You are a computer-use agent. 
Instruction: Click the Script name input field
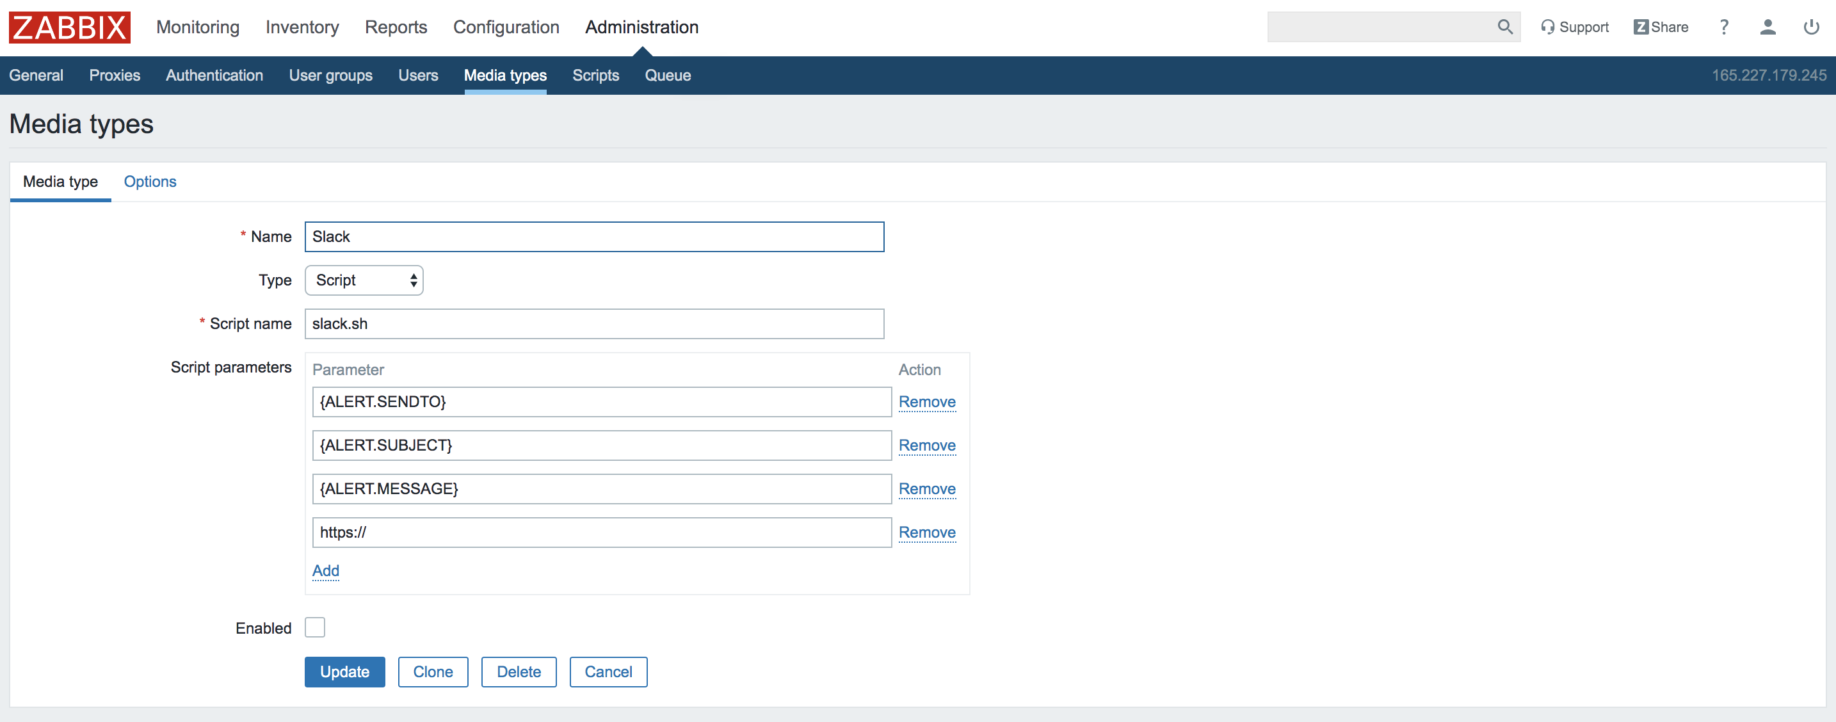tap(593, 324)
